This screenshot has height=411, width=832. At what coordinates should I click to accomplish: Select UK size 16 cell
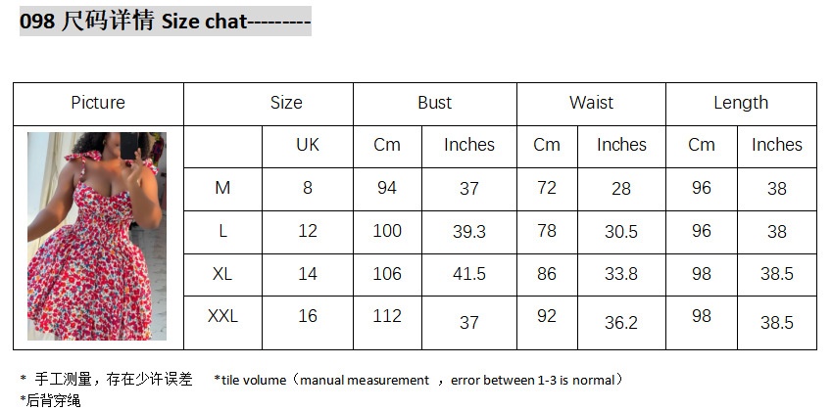[308, 316]
